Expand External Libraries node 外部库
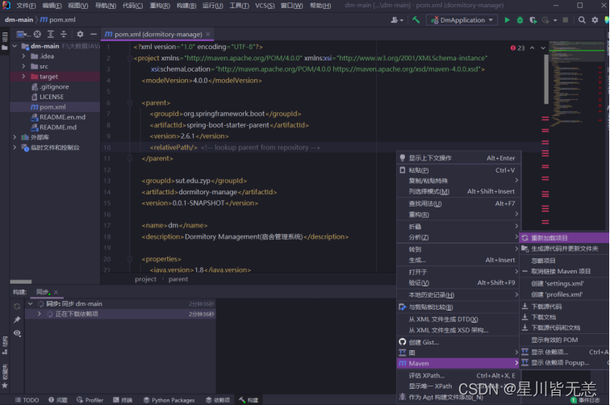This screenshot has width=610, height=405. (15, 137)
